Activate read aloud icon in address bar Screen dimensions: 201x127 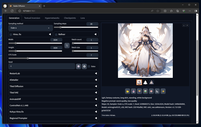(x=152, y=11)
